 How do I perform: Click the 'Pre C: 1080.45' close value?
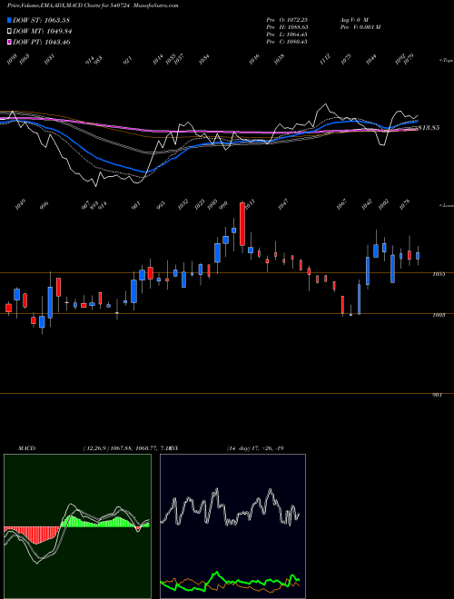point(287,42)
